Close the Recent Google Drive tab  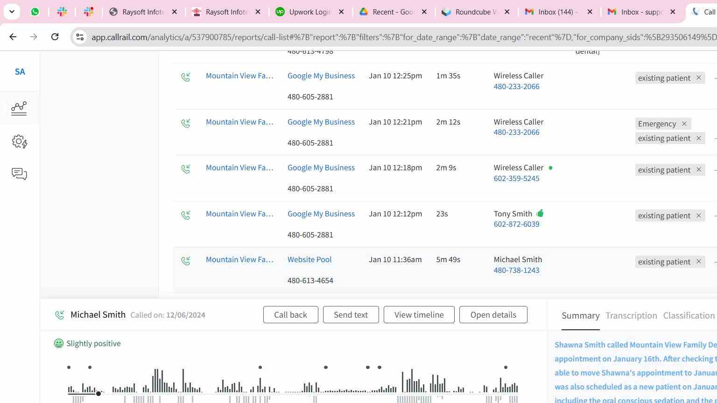tap(424, 12)
